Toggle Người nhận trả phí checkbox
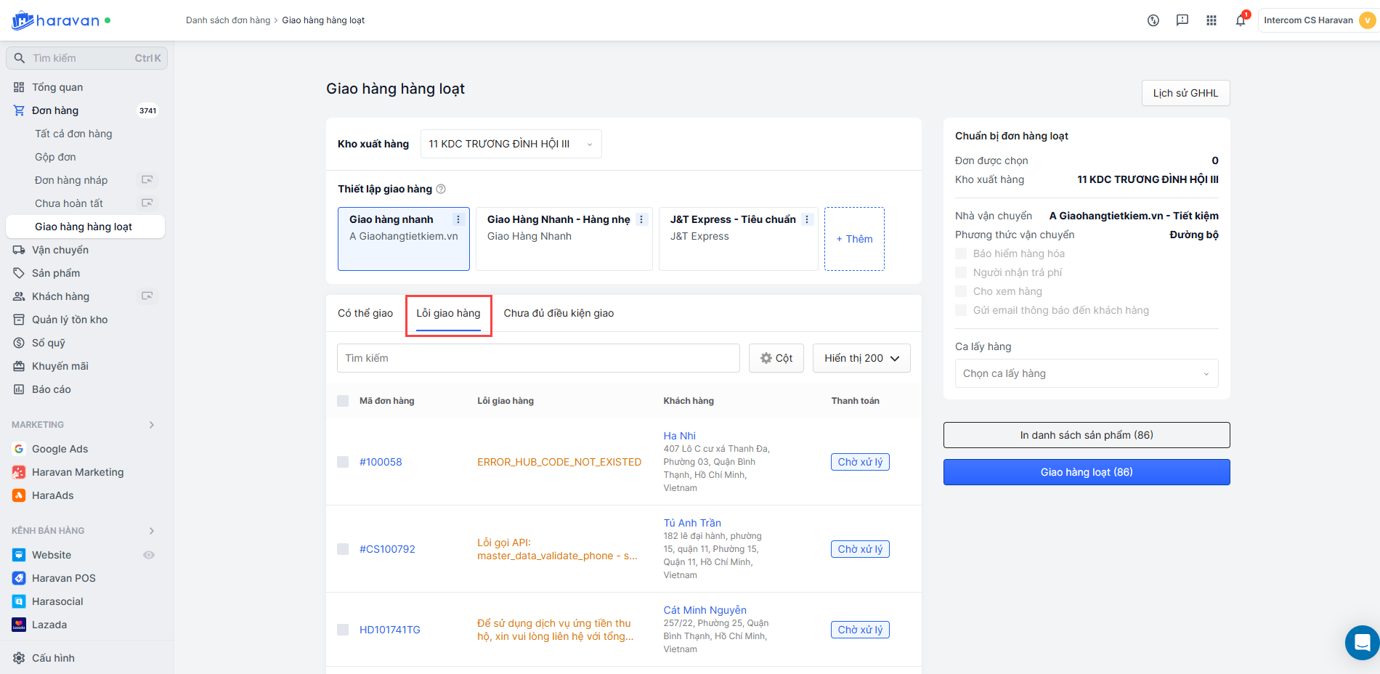 (961, 272)
